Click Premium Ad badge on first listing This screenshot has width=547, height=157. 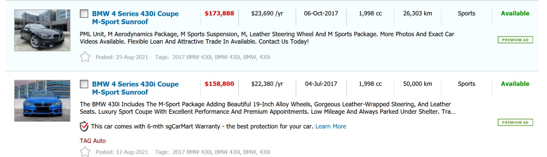pos(515,40)
